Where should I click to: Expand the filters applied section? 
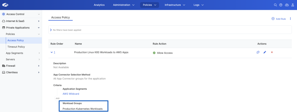tap(51, 30)
